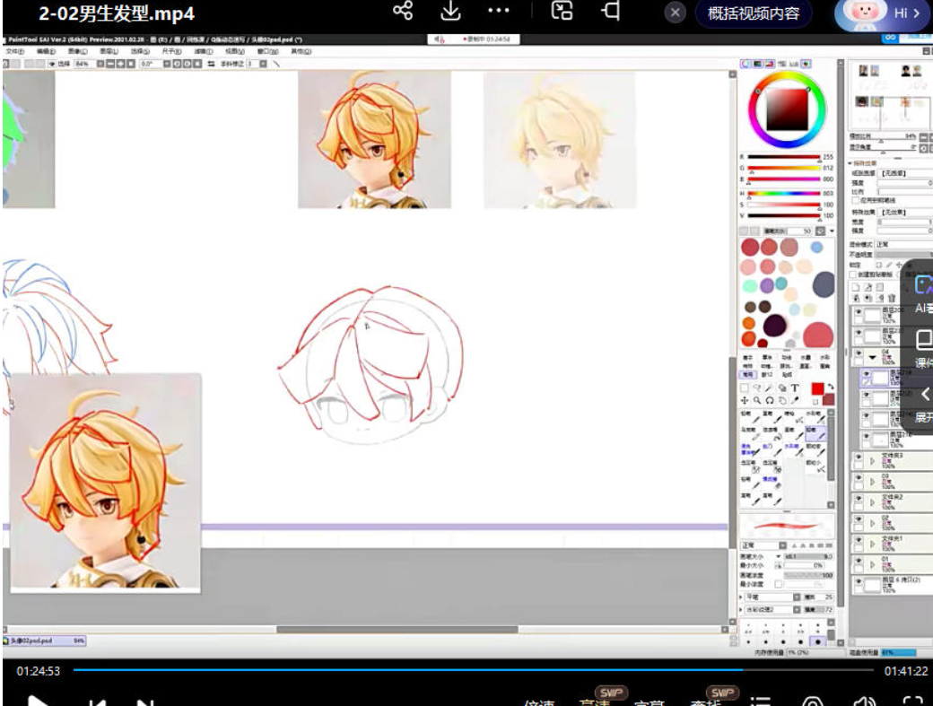This screenshot has width=933, height=706.
Task: Toggle visibility eye of layer 文件夹3
Action: coord(858,458)
